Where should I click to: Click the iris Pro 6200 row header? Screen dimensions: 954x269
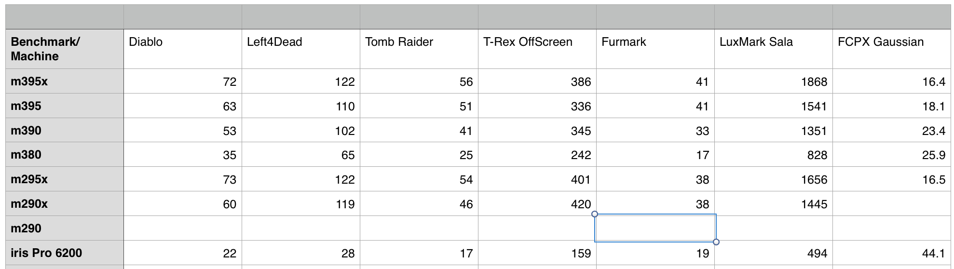click(64, 253)
